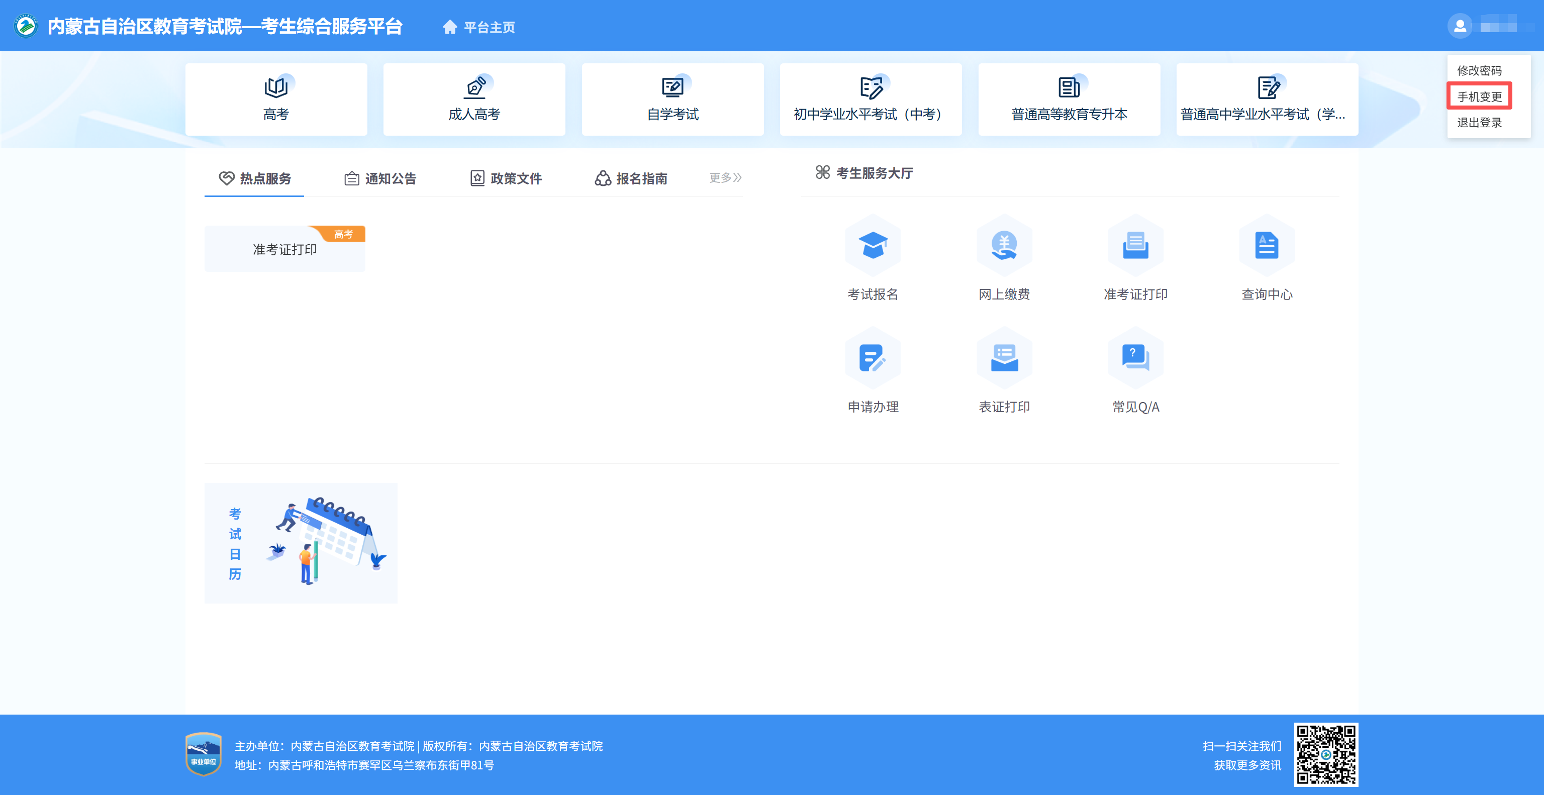Select the 自学考试 self-study exam card
The width and height of the screenshot is (1544, 795).
point(672,99)
